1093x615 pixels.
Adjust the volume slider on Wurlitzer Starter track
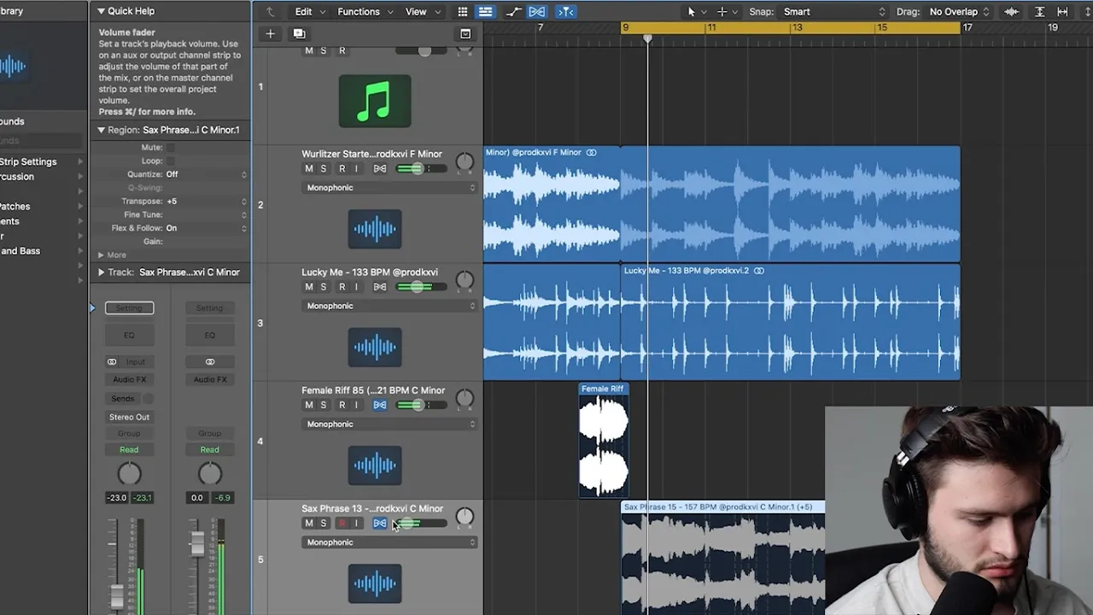click(x=421, y=169)
